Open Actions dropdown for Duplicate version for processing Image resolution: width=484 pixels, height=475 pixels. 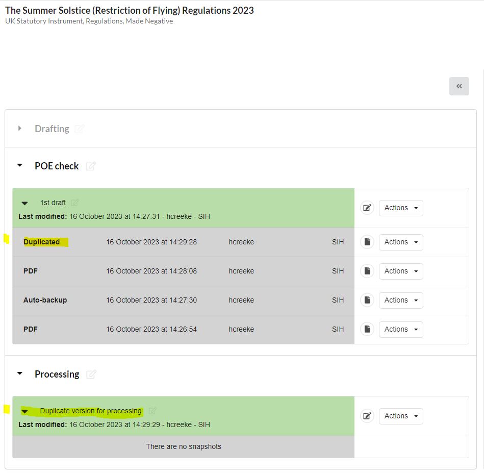[401, 416]
